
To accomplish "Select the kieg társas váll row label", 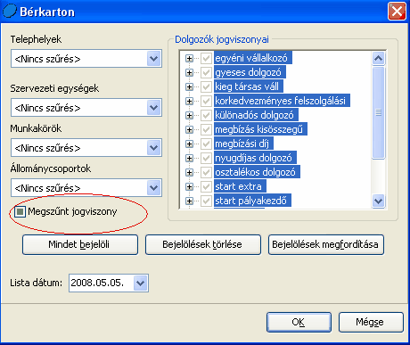I will [249, 86].
